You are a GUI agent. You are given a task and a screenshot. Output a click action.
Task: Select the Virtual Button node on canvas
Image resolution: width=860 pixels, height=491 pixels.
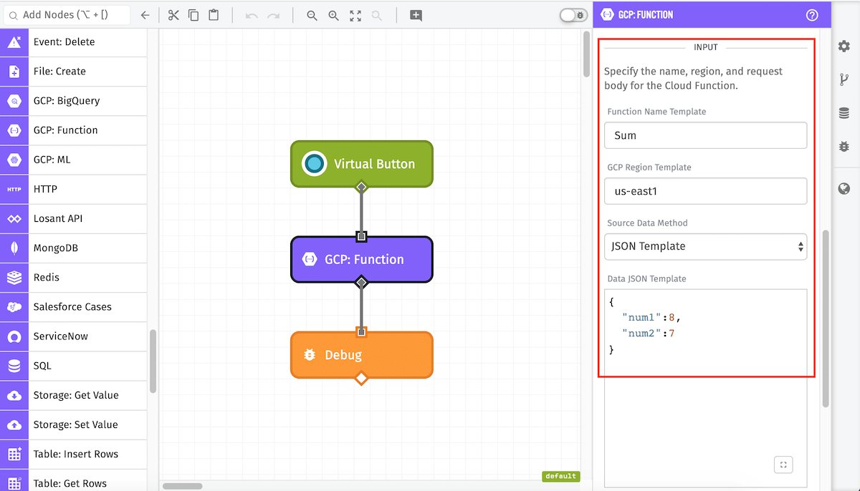coord(362,164)
